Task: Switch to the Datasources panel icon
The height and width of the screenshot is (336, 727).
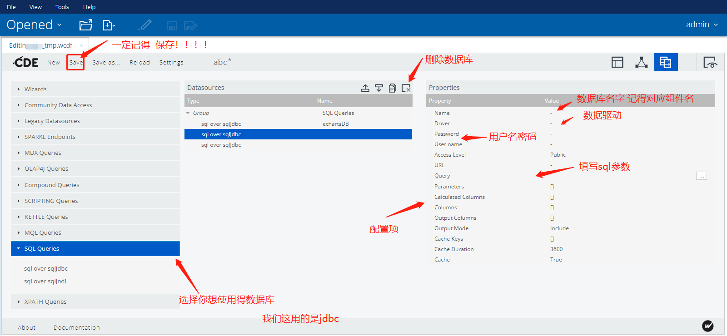Action: (666, 62)
